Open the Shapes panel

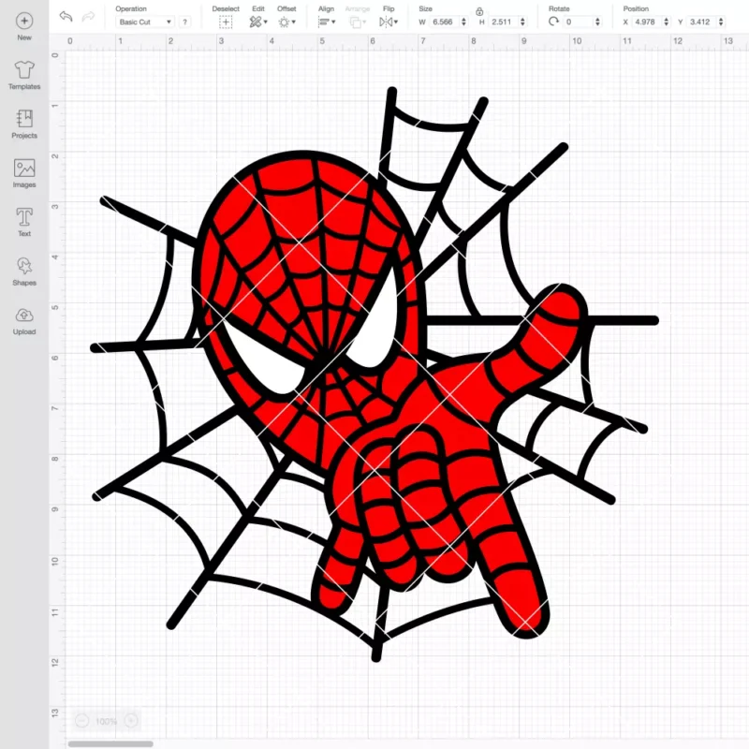24,272
